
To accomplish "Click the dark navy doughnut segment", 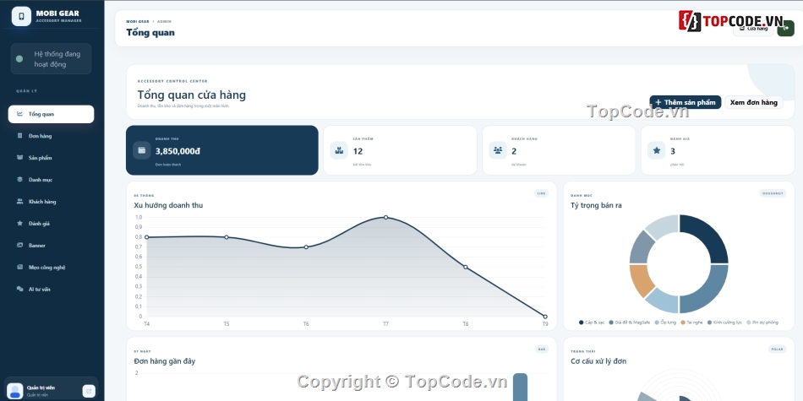I will click(x=707, y=236).
